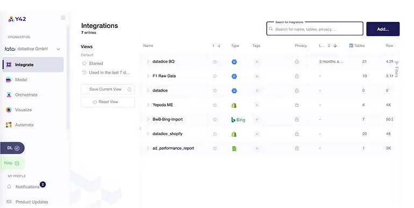Click privacy lock for ad_performance_report

click(x=297, y=148)
